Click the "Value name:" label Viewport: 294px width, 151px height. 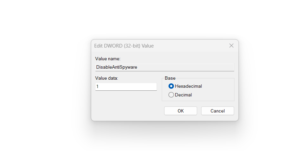[x=105, y=59]
